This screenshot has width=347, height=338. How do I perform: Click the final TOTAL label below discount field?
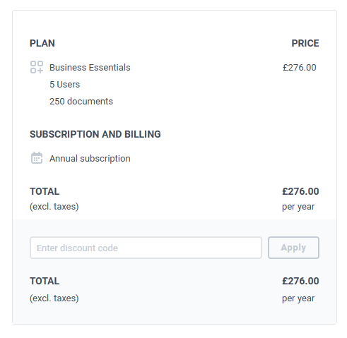45,281
